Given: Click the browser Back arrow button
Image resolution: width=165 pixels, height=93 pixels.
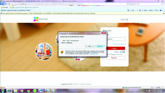Looking at the screenshot, I should click(x=2, y=4).
